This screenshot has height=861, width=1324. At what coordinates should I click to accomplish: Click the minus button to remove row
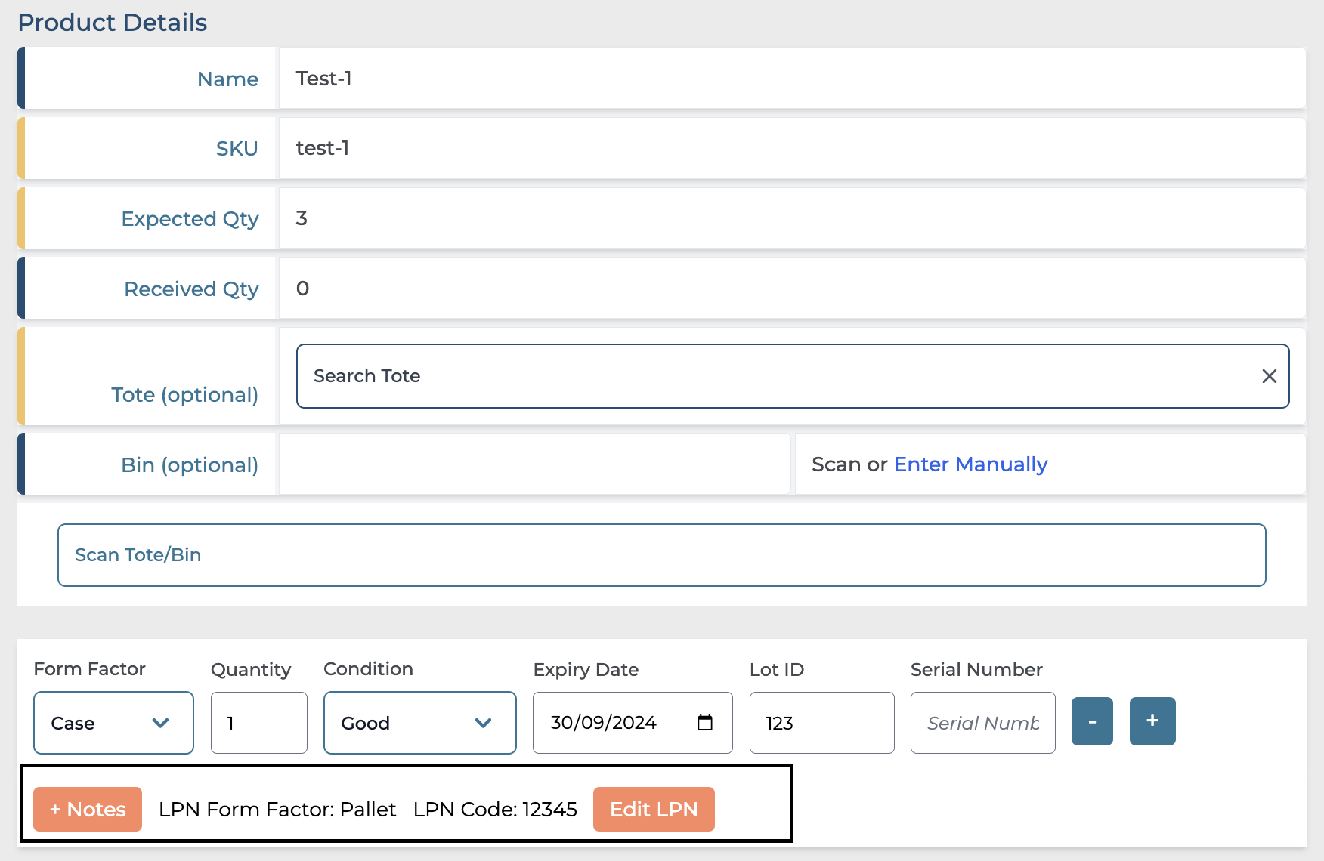pos(1092,721)
